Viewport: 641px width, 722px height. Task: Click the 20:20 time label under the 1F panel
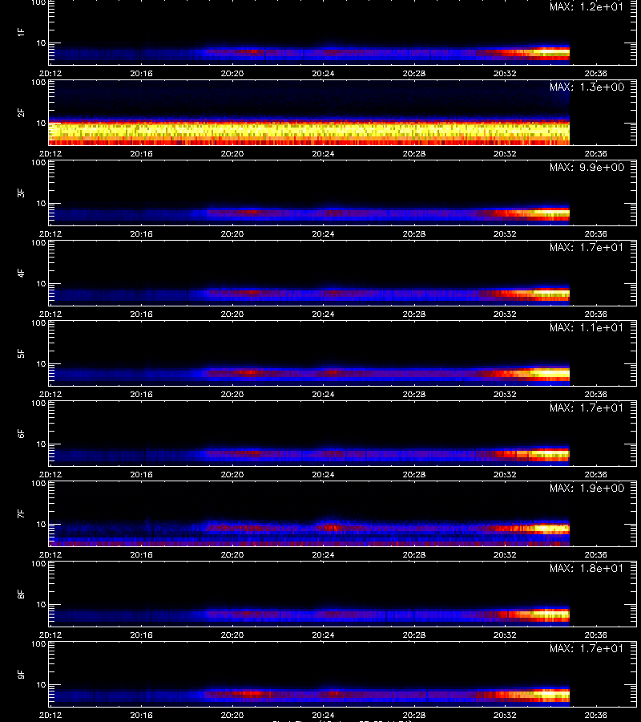pyautogui.click(x=232, y=73)
